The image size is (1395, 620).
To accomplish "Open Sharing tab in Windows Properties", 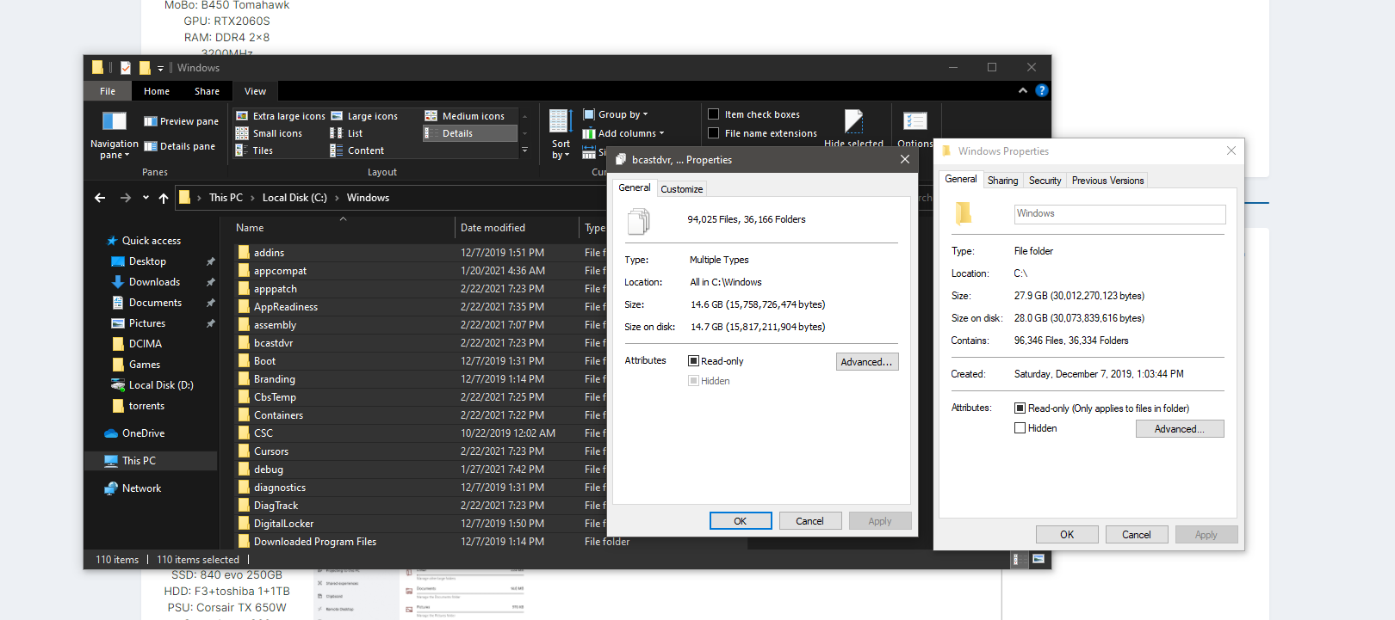I will pyautogui.click(x=1002, y=181).
